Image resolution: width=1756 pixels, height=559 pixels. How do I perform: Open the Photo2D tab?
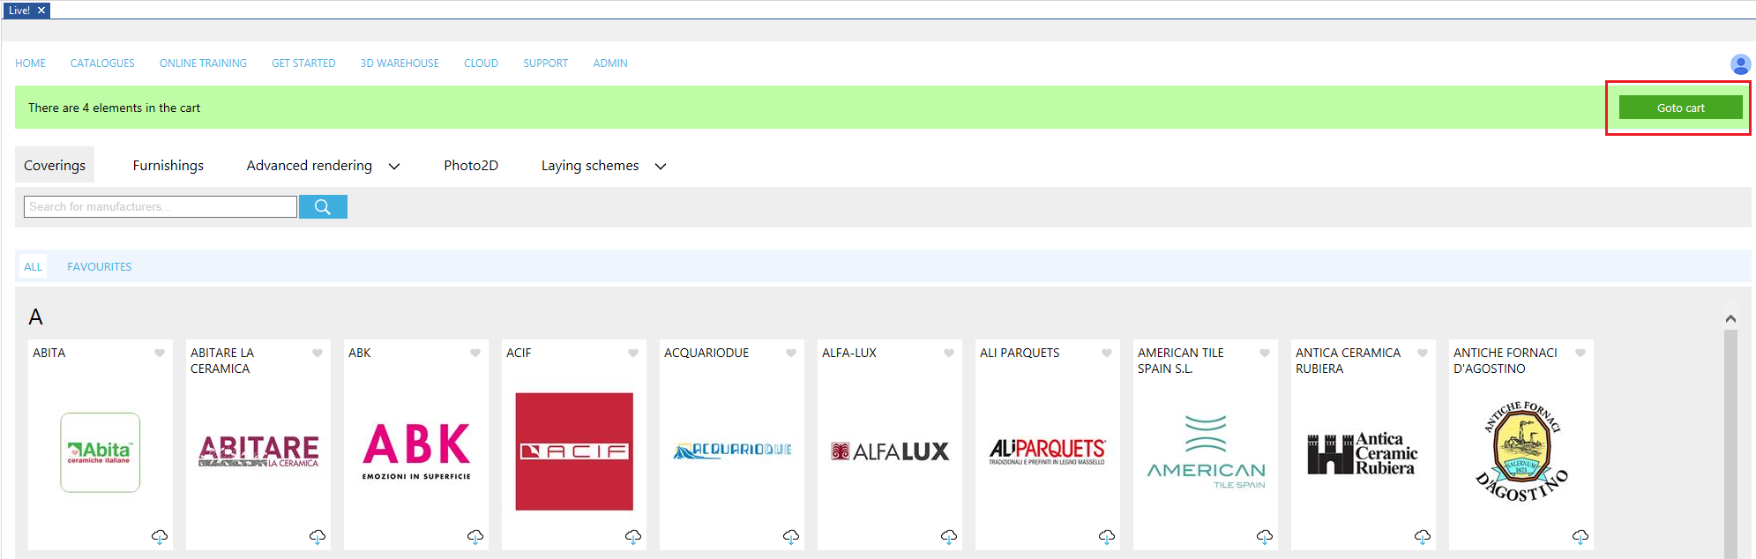(x=471, y=166)
